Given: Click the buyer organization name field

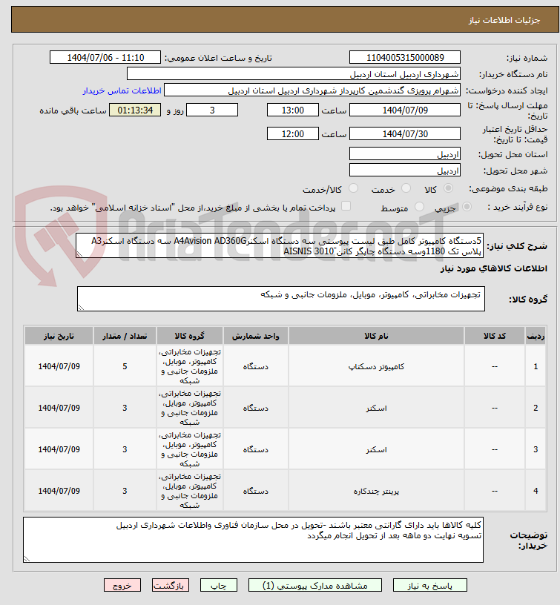Looking at the screenshot, I should point(293,73).
